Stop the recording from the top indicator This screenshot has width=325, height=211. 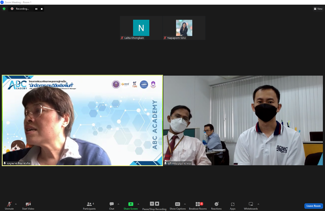(42, 9)
